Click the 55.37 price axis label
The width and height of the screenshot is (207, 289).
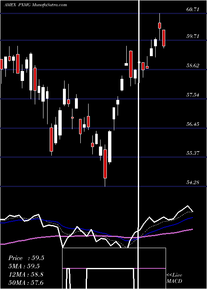[193, 153]
